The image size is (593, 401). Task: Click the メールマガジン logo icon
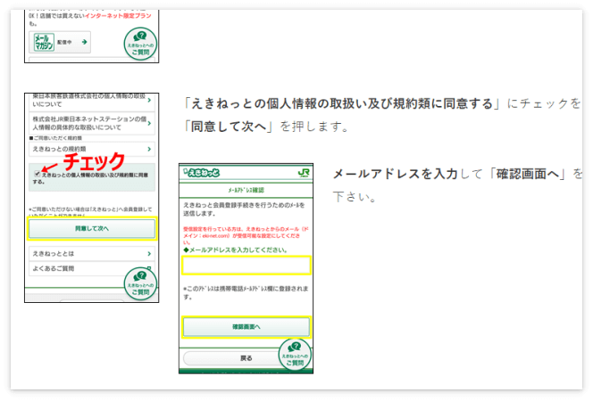[44, 42]
